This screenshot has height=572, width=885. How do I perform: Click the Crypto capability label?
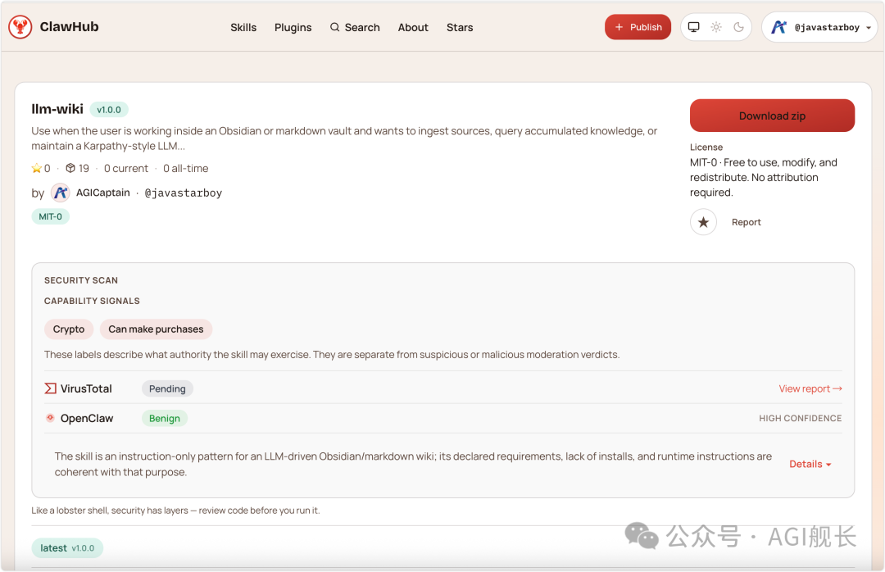click(x=69, y=329)
